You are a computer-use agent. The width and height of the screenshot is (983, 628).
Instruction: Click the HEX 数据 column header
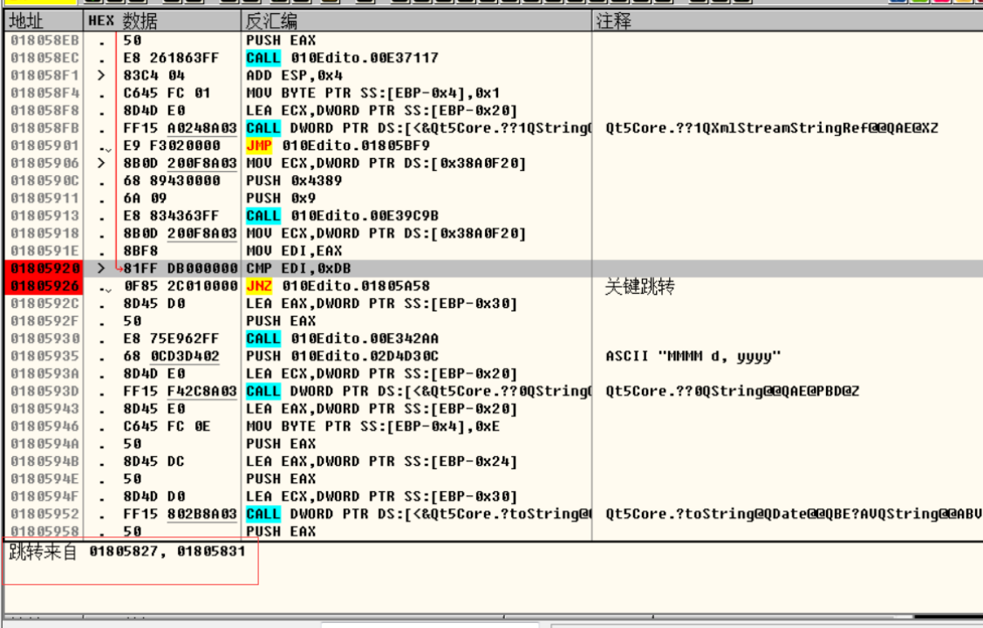(122, 21)
